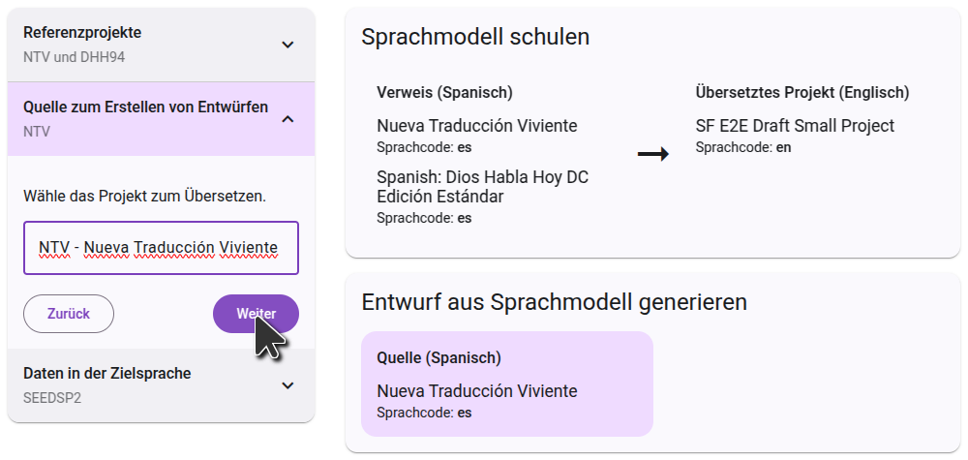Select the Daten in der Zielsprache title
This screenshot has width=968, height=460.
[106, 374]
